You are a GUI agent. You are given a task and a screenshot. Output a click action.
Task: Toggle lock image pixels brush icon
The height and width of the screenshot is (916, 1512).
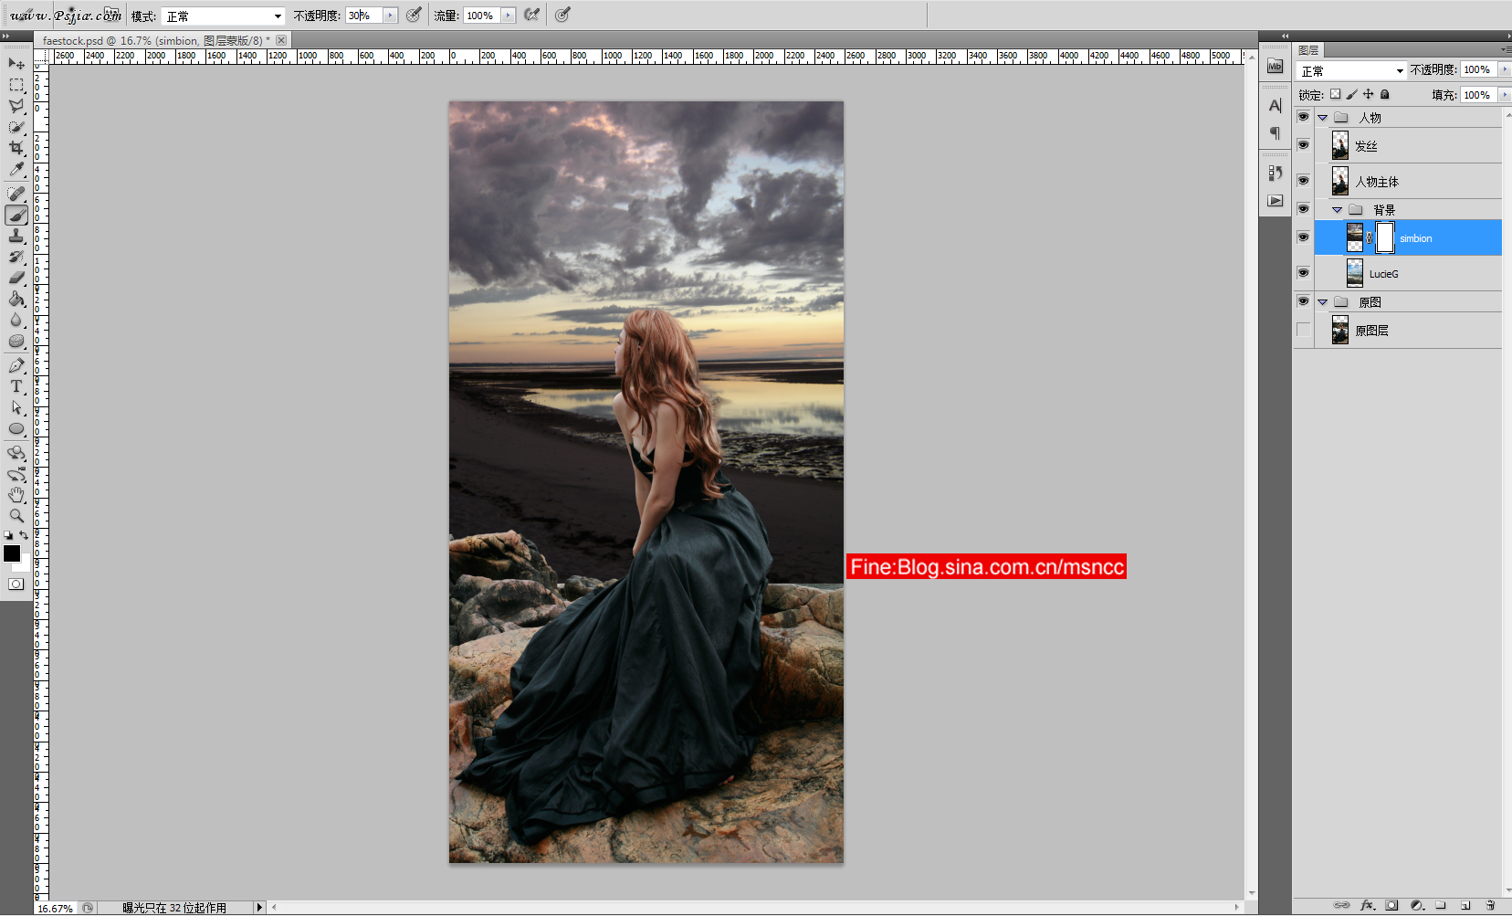(x=1352, y=94)
